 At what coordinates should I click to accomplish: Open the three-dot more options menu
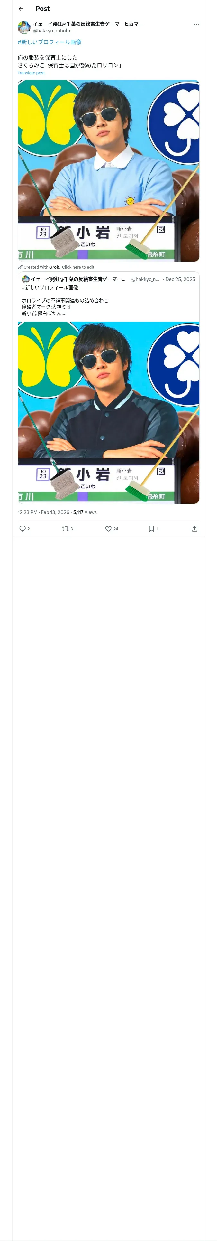(x=196, y=24)
